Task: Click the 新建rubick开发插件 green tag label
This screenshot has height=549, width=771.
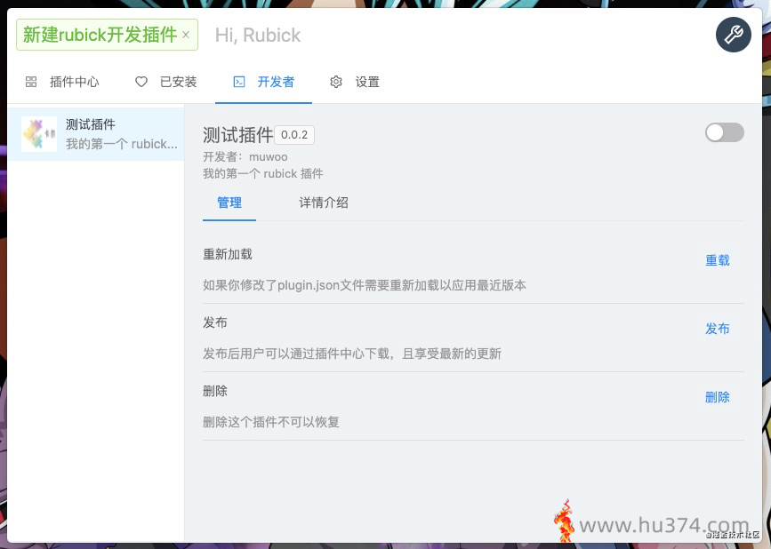Action: click(100, 35)
